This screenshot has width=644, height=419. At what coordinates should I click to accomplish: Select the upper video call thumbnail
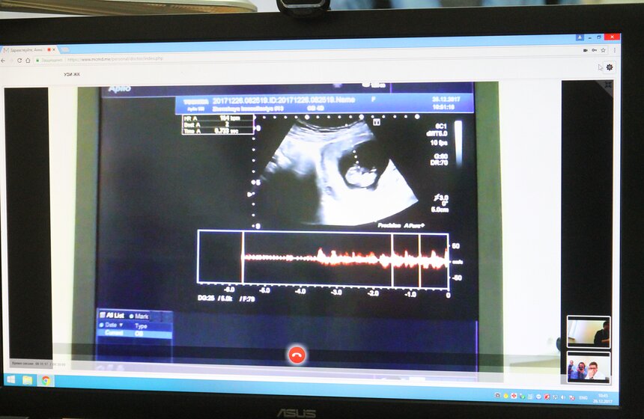tap(588, 331)
